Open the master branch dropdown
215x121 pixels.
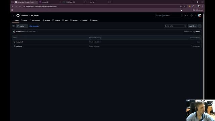pos(22,26)
